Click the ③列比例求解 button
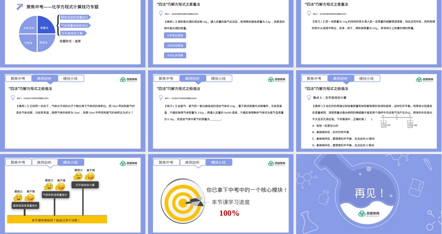 pyautogui.click(x=175, y=55)
